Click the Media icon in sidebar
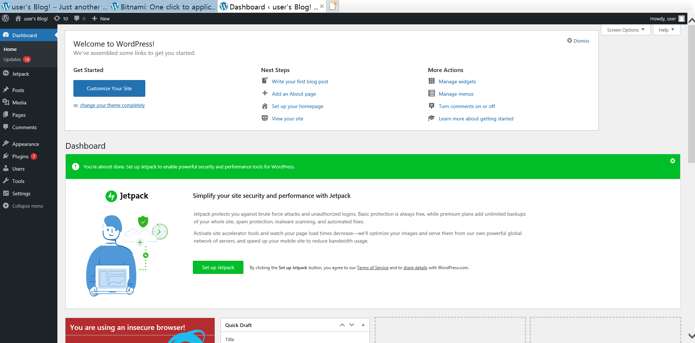This screenshot has width=695, height=343. pyautogui.click(x=6, y=102)
